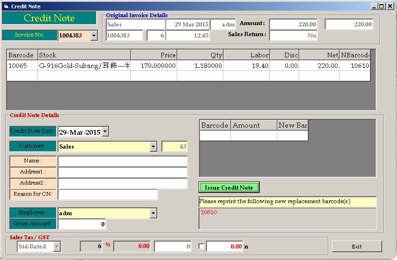397x260 pixels.
Task: Open the Invoice No. dropdown arrow
Action: point(94,36)
